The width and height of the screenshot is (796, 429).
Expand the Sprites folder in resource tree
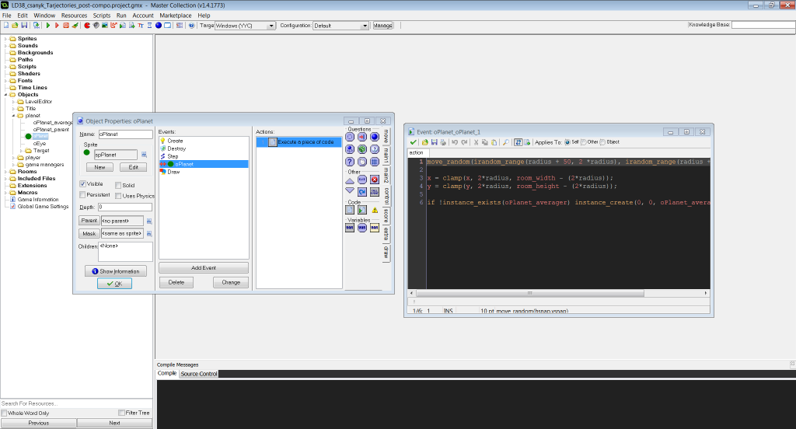[x=5, y=38]
